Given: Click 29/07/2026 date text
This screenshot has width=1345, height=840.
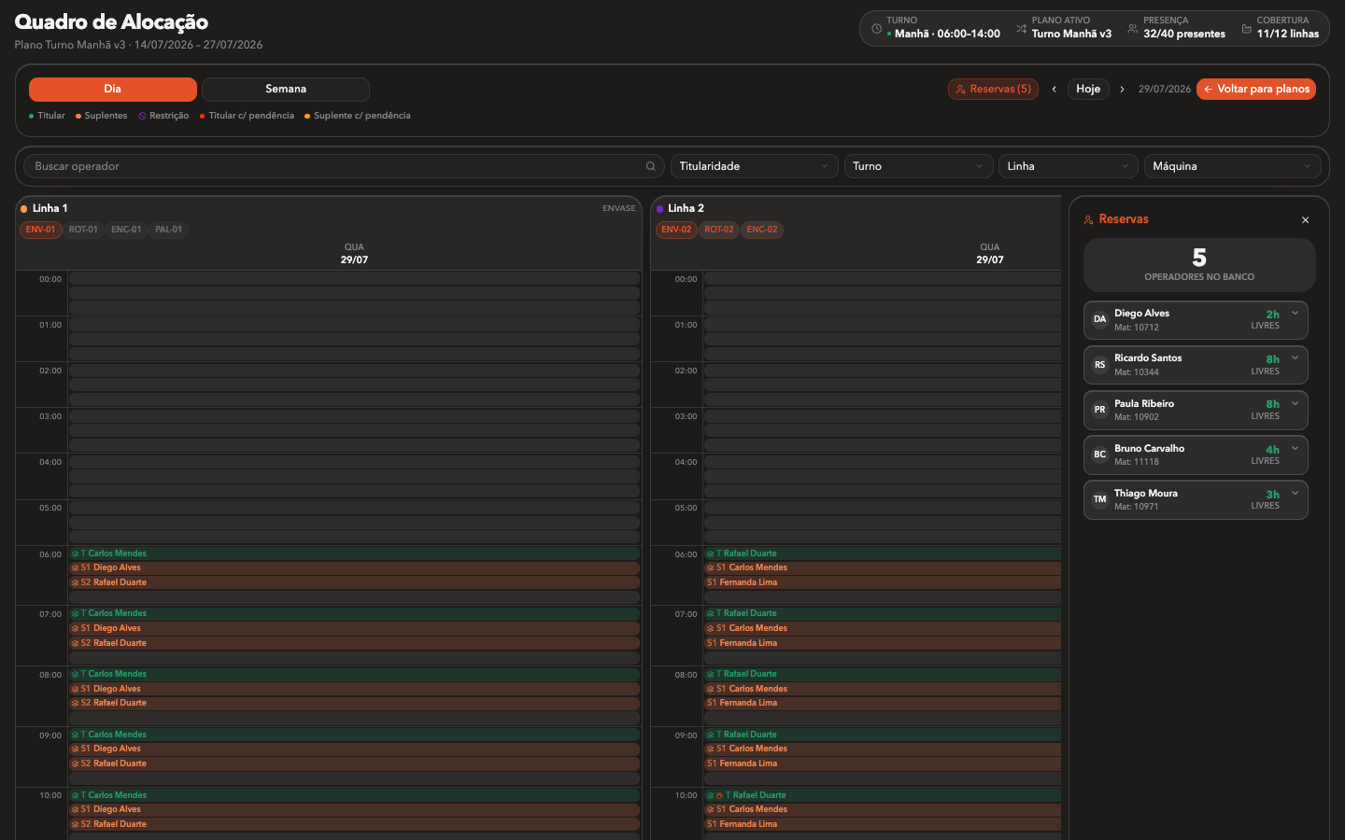Looking at the screenshot, I should (1165, 90).
